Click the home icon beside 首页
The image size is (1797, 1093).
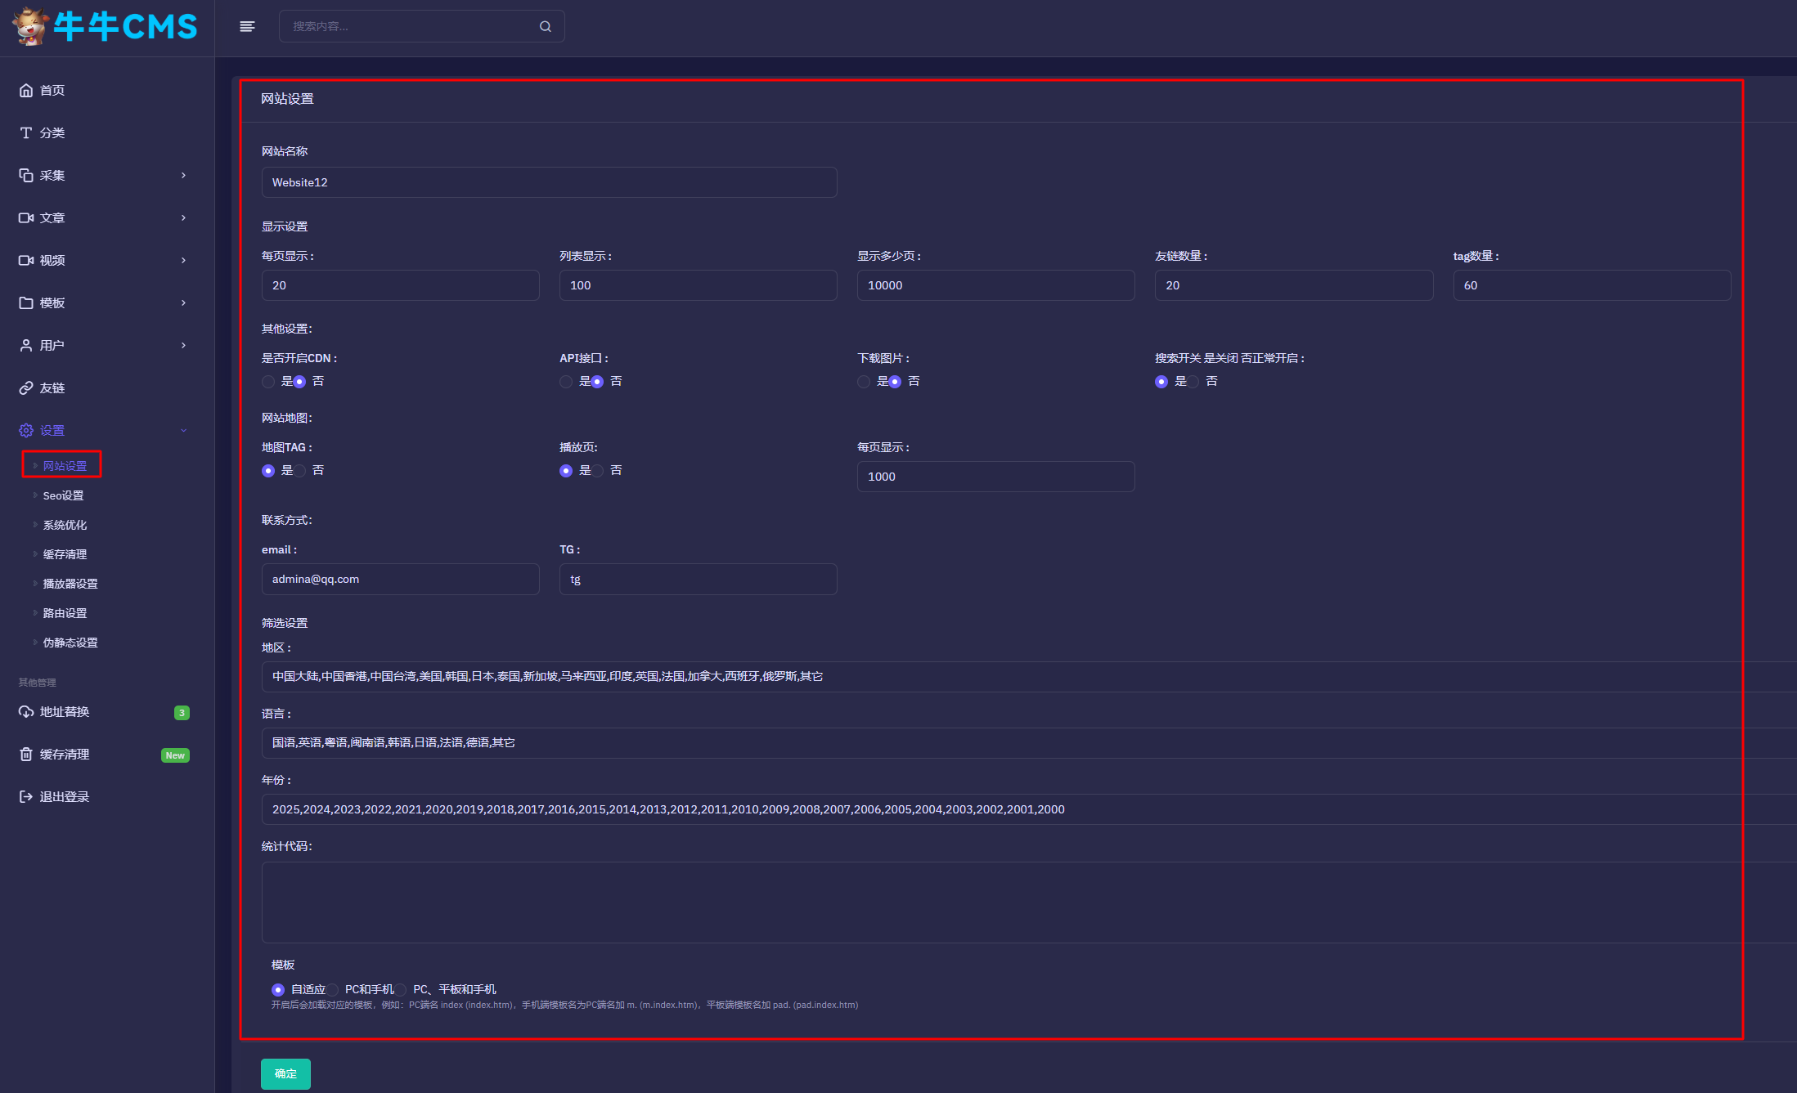[x=26, y=90]
